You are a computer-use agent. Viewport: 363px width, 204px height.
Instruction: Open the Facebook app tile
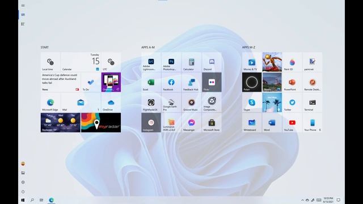[171, 82]
